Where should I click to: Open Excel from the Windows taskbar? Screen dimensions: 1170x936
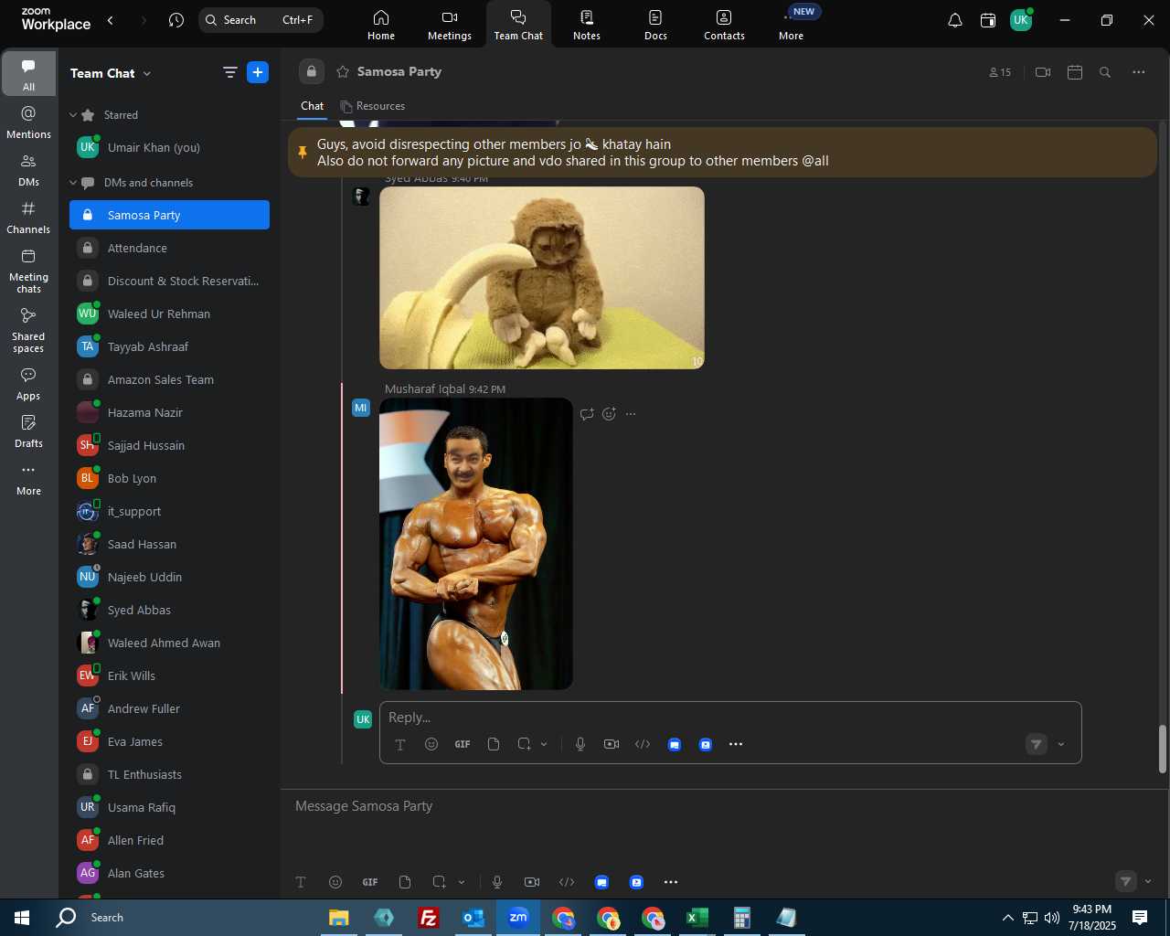click(697, 918)
